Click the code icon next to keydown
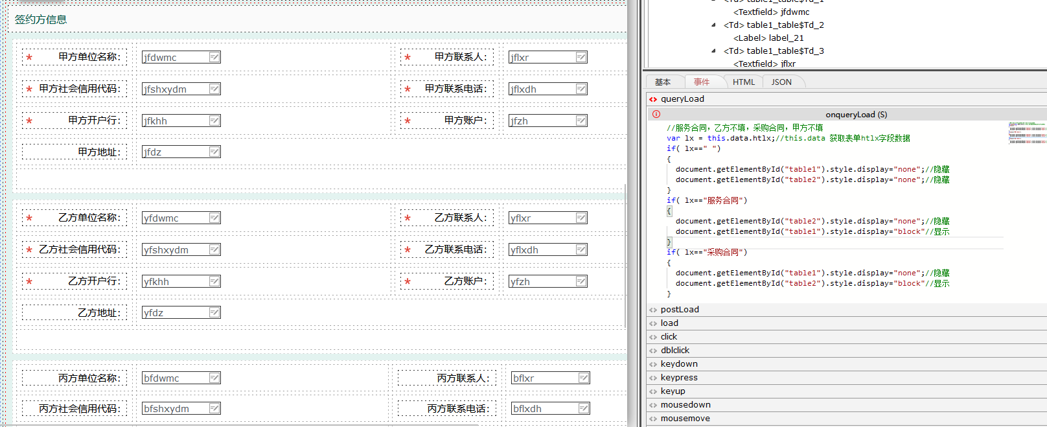This screenshot has height=427, width=1047. (653, 364)
